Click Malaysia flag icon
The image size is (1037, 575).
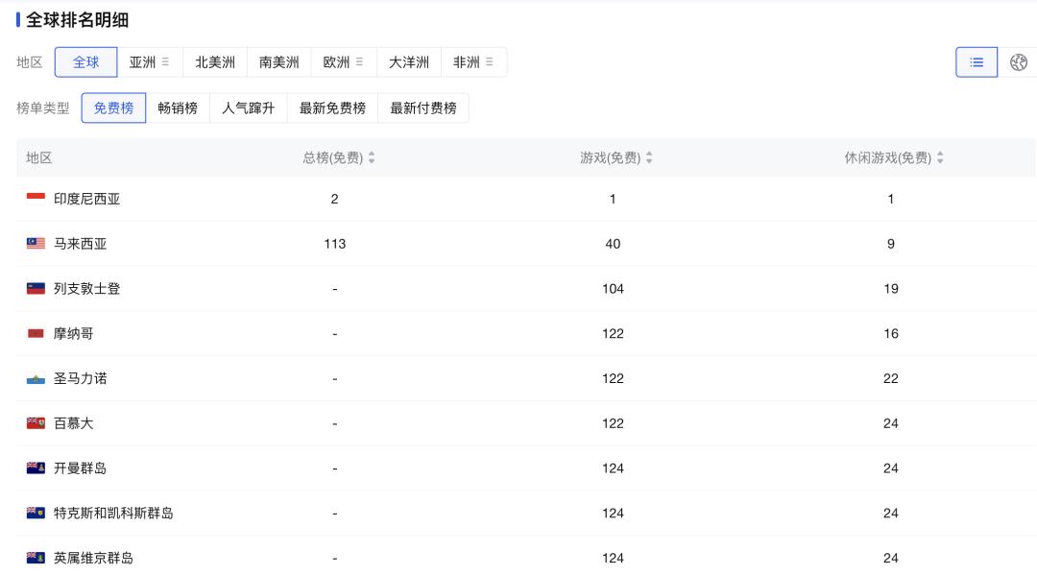click(x=36, y=243)
